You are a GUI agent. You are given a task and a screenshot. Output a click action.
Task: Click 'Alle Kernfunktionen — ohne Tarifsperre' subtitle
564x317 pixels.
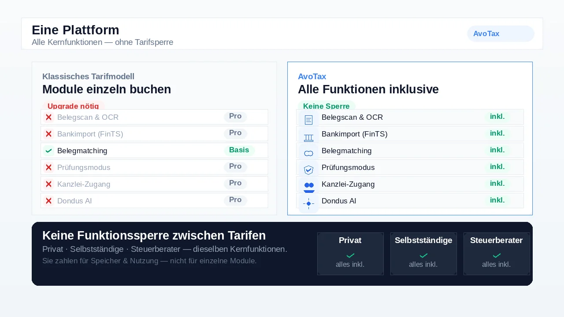click(102, 42)
